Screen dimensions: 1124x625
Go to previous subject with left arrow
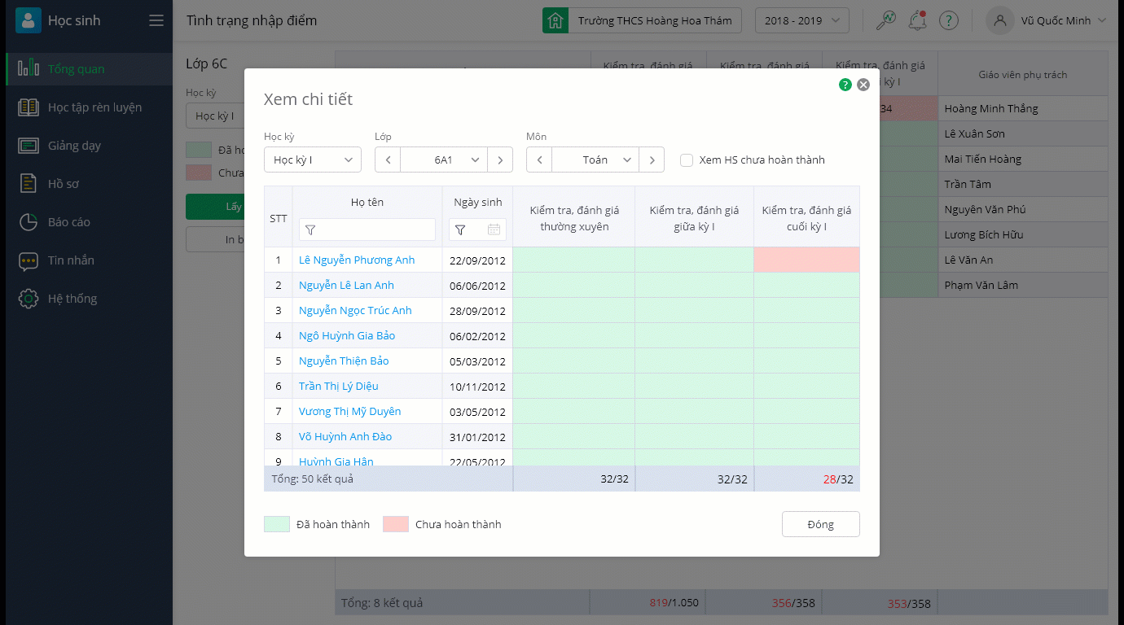[539, 160]
